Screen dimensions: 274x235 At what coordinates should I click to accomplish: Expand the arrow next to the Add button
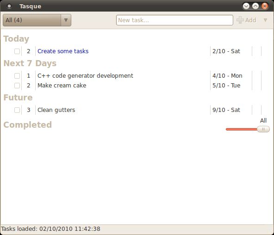pos(265,20)
